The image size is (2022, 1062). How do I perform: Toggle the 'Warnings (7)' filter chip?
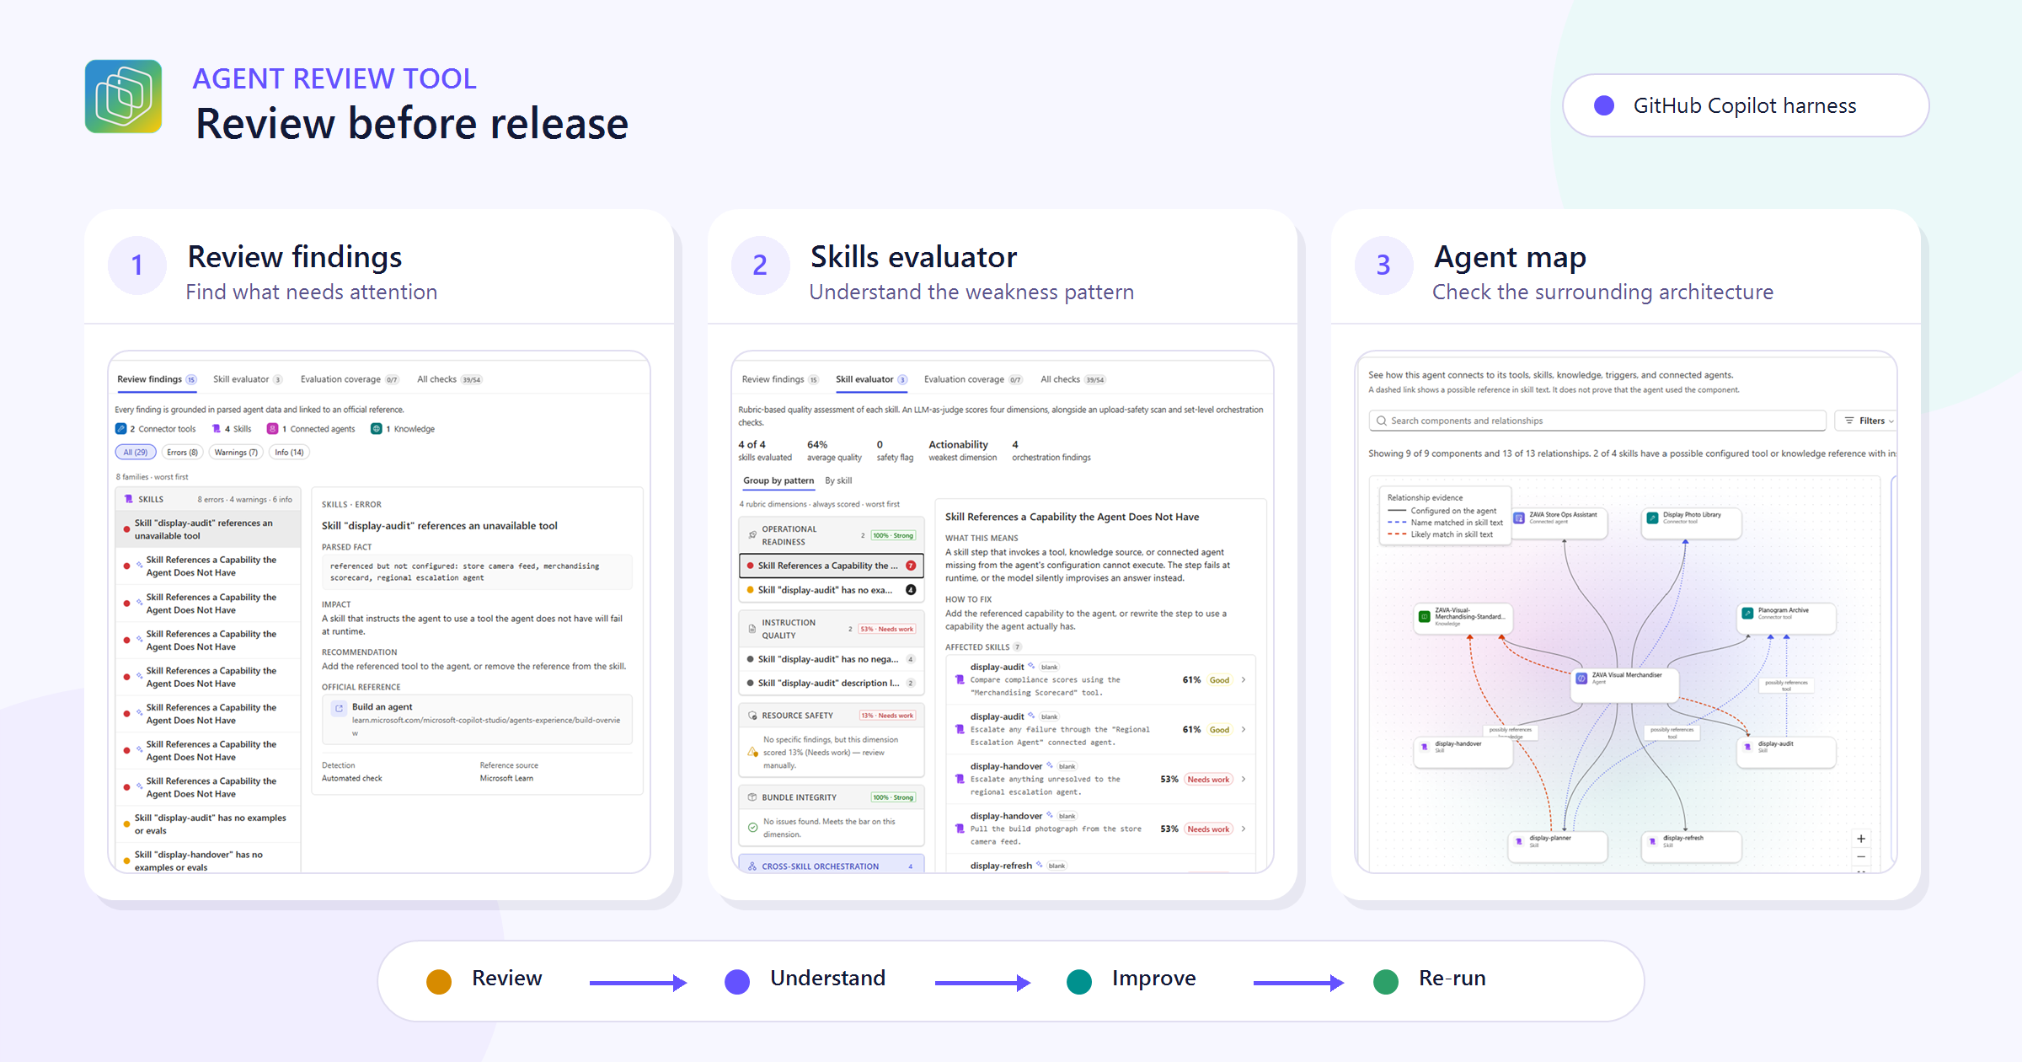click(236, 453)
